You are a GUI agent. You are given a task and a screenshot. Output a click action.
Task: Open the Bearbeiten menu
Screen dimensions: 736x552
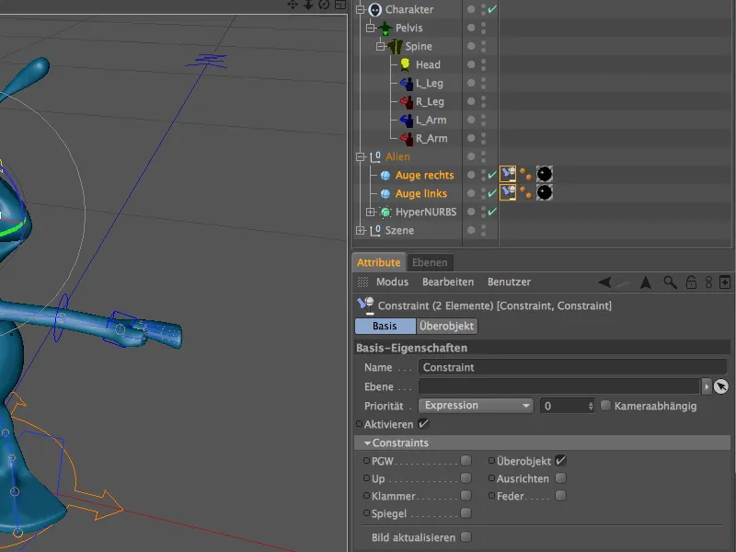pos(448,282)
